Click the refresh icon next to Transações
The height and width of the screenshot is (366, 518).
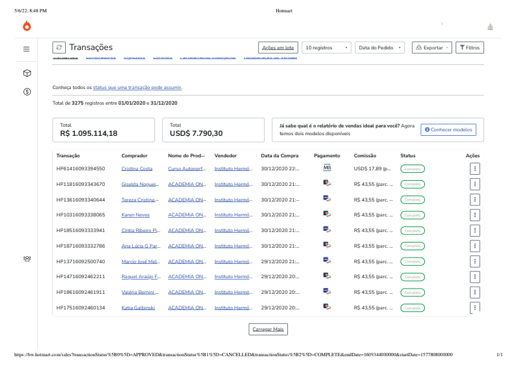(59, 47)
